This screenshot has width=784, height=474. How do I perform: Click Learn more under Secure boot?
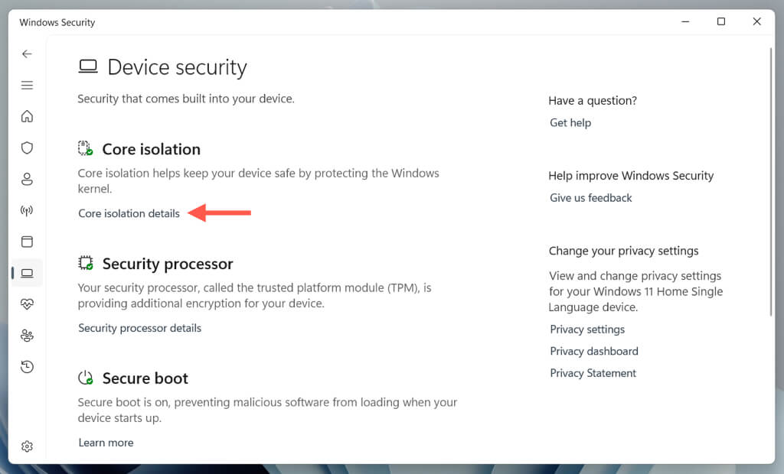(x=106, y=443)
